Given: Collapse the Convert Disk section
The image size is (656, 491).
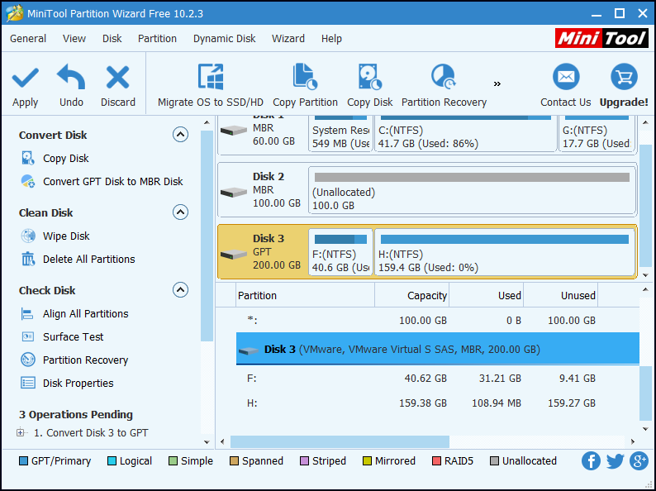Looking at the screenshot, I should pos(180,135).
